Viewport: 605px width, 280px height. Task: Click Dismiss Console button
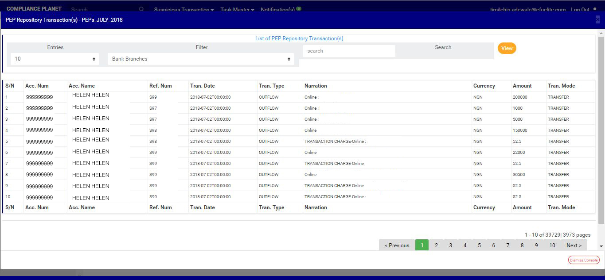pos(584,260)
